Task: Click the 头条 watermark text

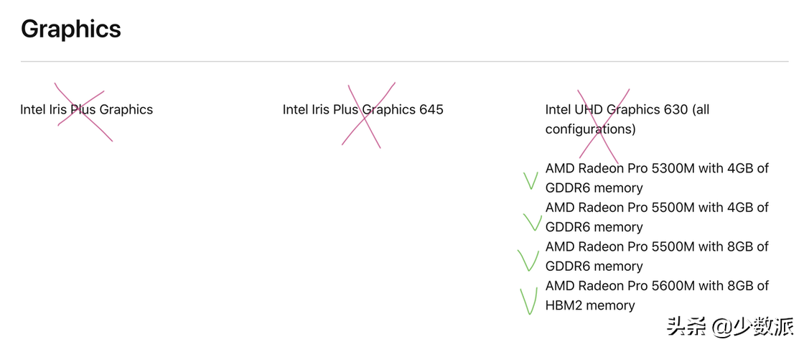Action: tap(686, 327)
